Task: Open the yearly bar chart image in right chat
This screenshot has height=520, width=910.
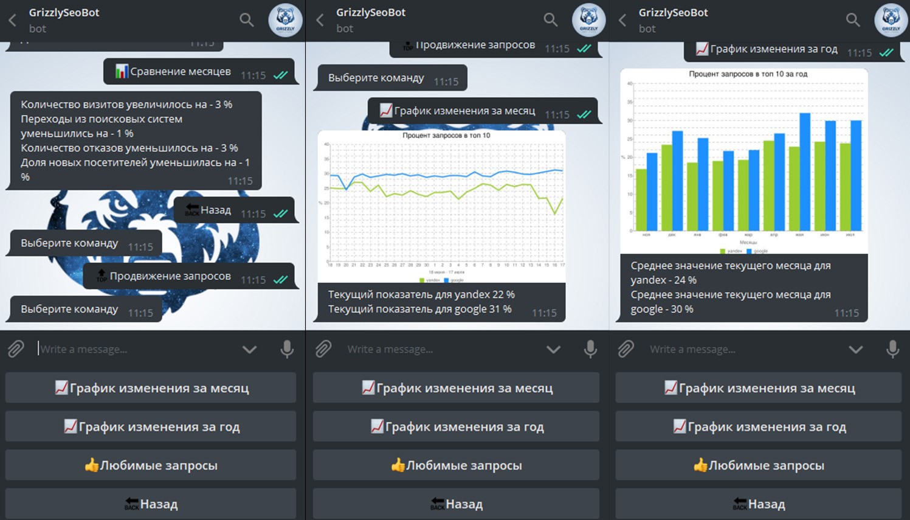Action: (x=743, y=161)
